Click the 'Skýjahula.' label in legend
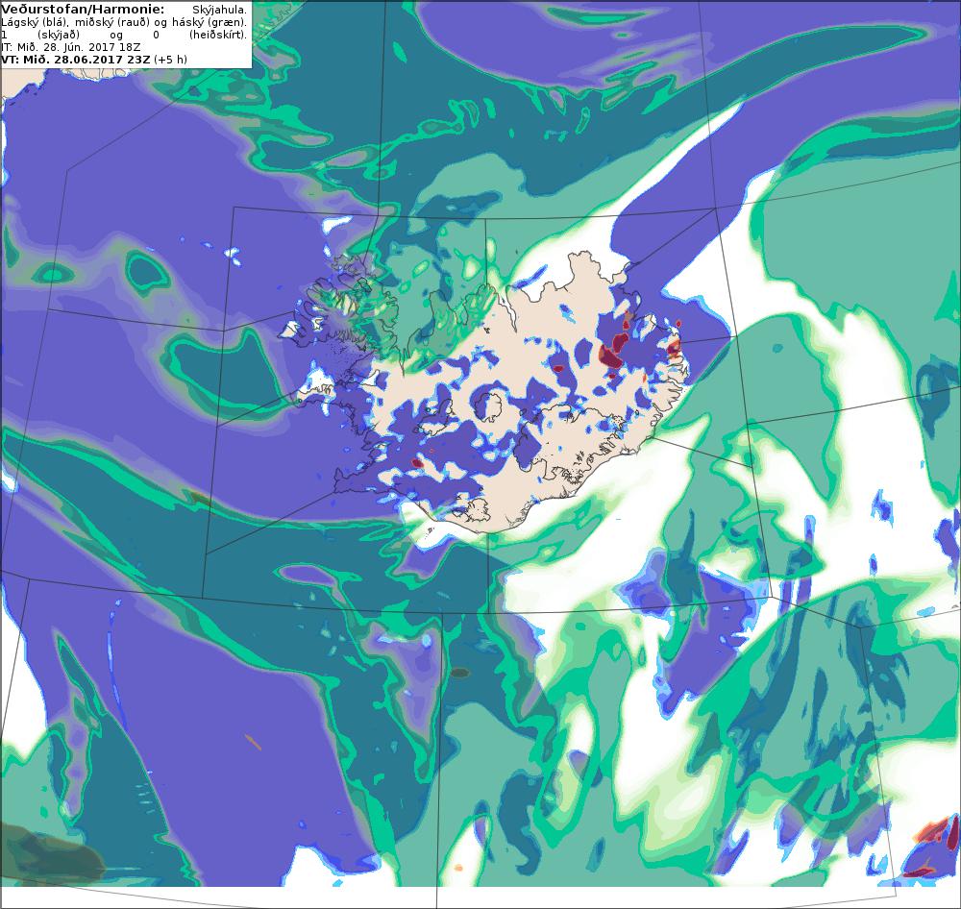Screen dimensions: 961x909 click(219, 10)
